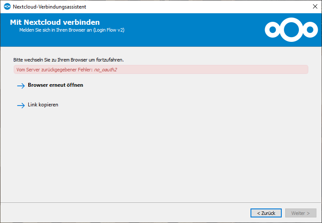This screenshot has height=223, width=322.
Task: Click the '(Login Flow v2)' text in header
Action: pos(109,30)
